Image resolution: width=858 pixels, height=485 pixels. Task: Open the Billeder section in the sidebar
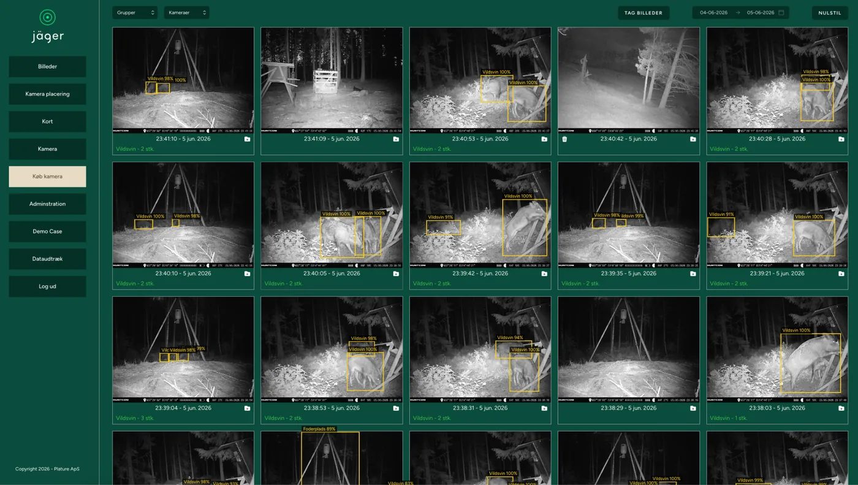[47, 67]
